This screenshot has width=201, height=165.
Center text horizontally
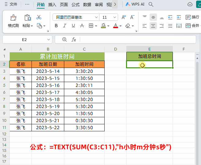153,26
